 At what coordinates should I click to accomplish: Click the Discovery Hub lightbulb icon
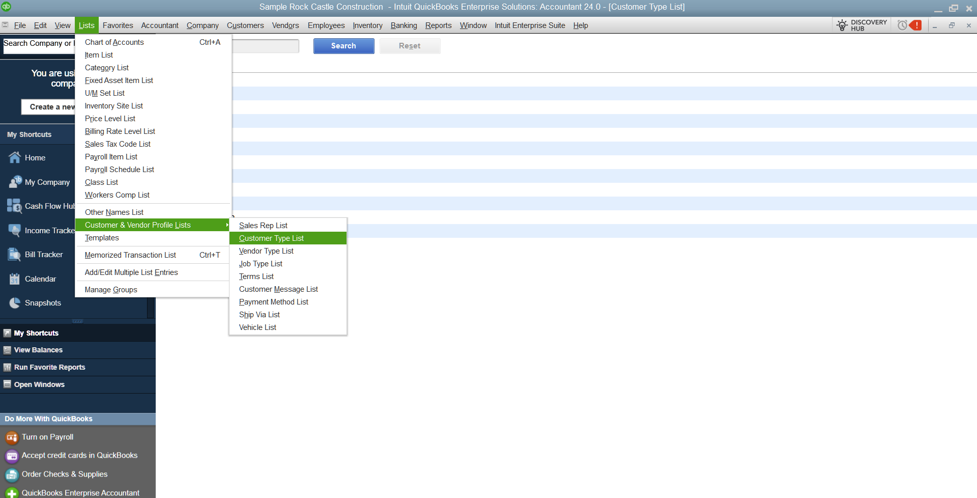842,25
